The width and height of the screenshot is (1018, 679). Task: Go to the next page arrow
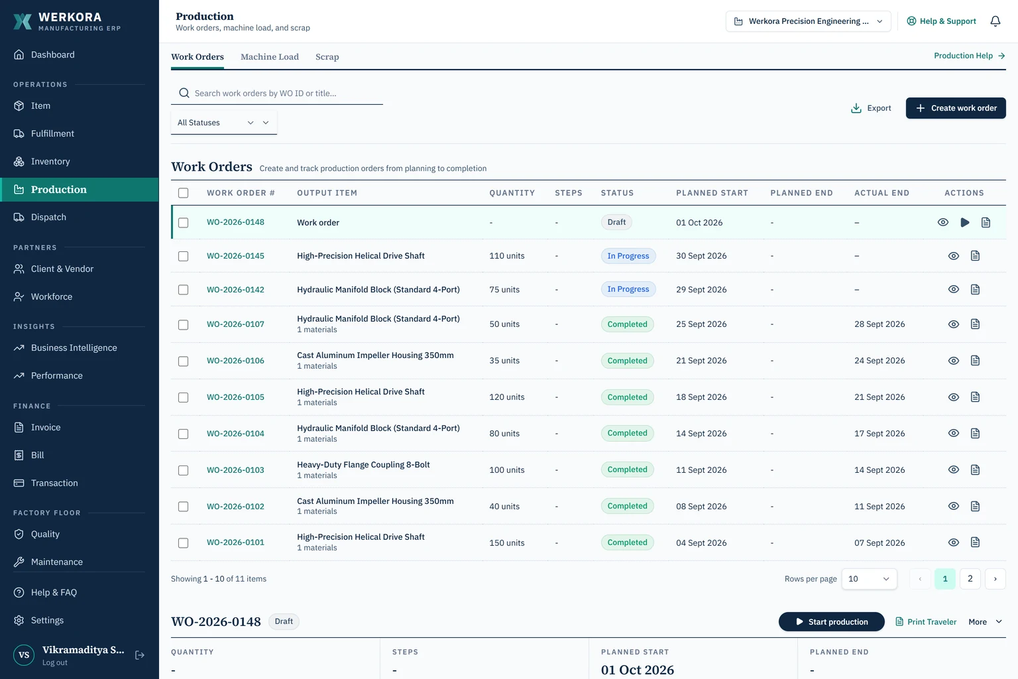(x=995, y=579)
